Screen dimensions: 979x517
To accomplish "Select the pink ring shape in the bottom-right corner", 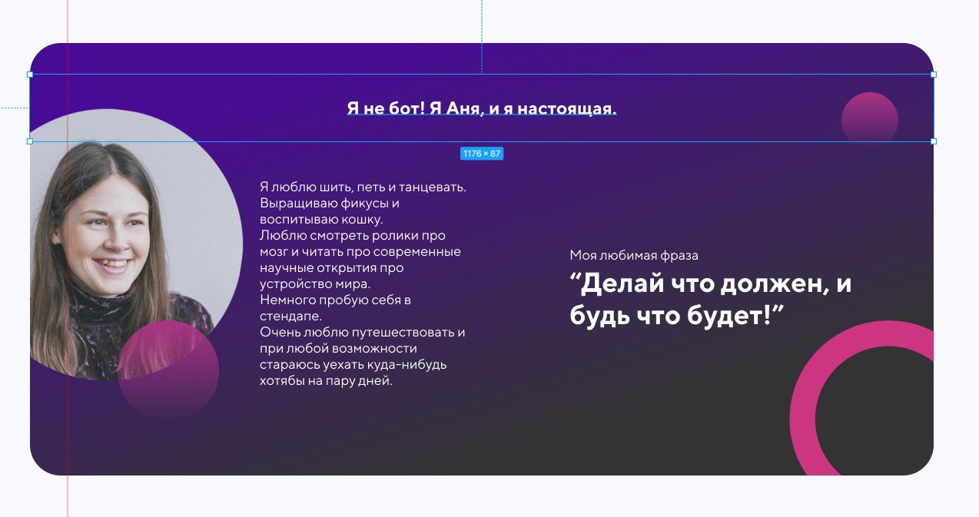I will click(x=861, y=398).
